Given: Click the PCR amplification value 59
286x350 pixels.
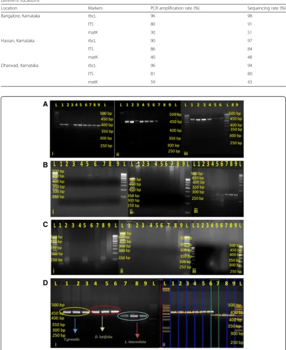Looking at the screenshot, I should (153, 82).
